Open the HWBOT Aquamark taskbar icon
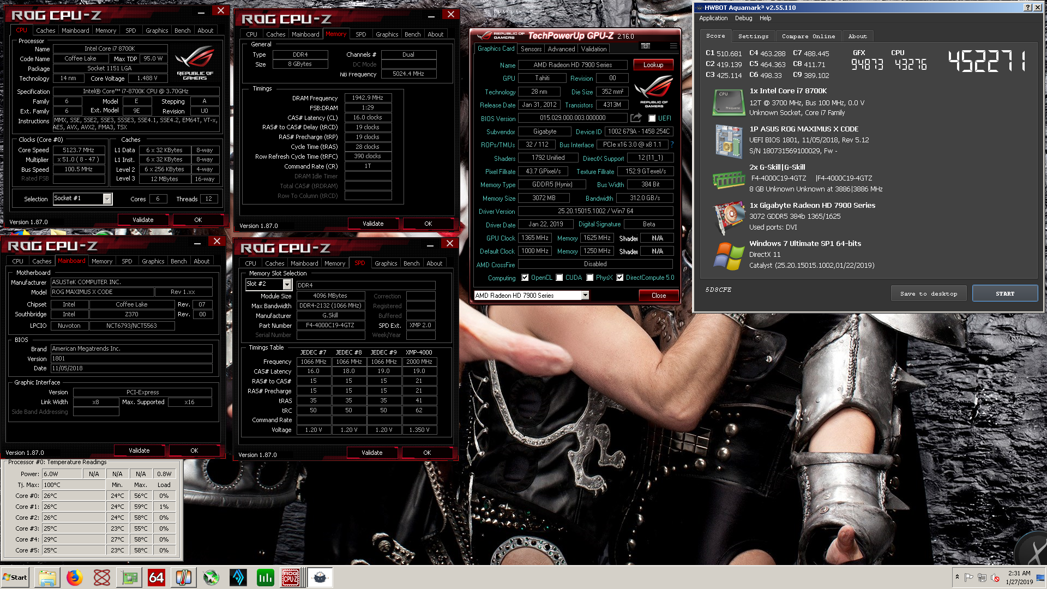The height and width of the screenshot is (589, 1047). (x=320, y=577)
